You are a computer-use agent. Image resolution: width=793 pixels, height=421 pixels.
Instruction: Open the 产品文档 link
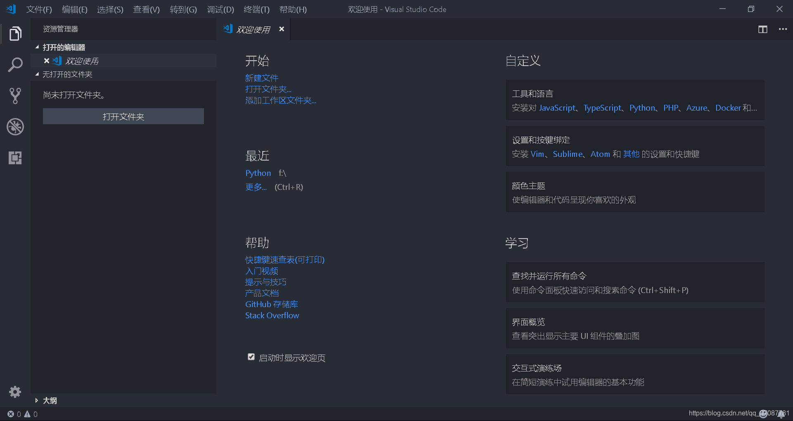[262, 293]
